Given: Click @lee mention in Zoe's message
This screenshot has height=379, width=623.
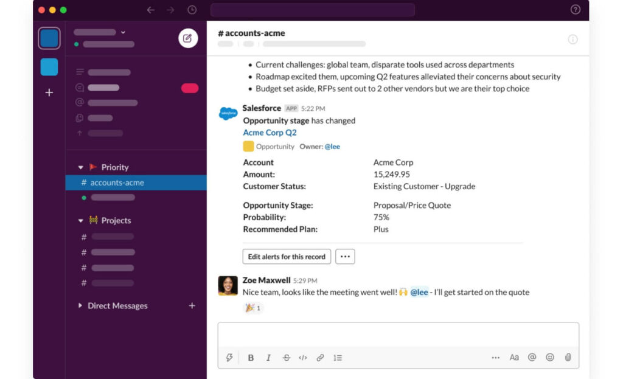Looking at the screenshot, I should click(x=419, y=293).
